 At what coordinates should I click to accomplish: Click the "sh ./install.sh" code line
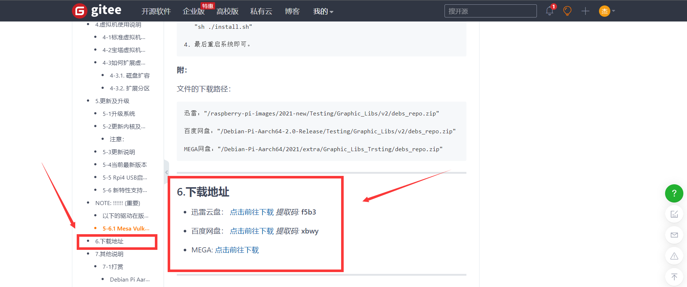pyautogui.click(x=223, y=27)
